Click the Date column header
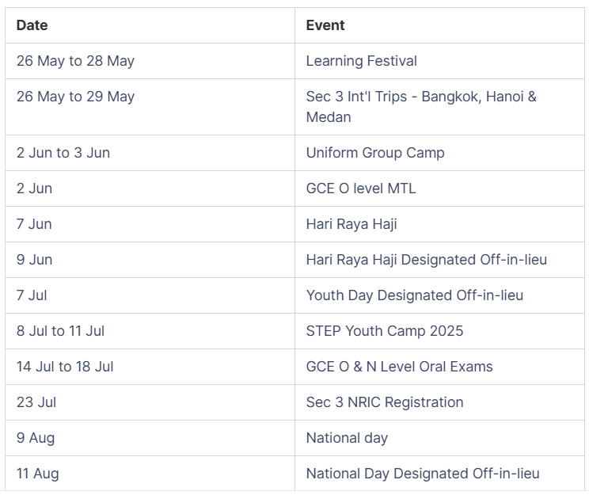The height and width of the screenshot is (495, 589). pos(32,25)
